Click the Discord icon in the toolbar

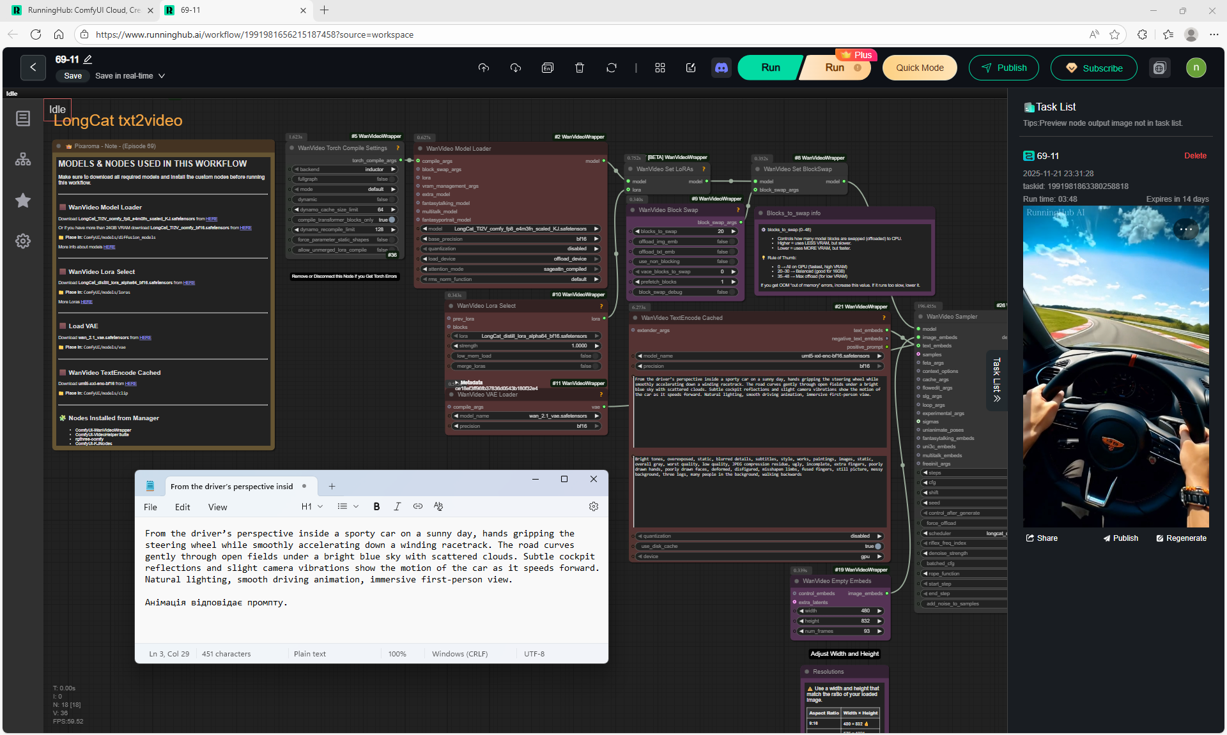click(x=722, y=68)
